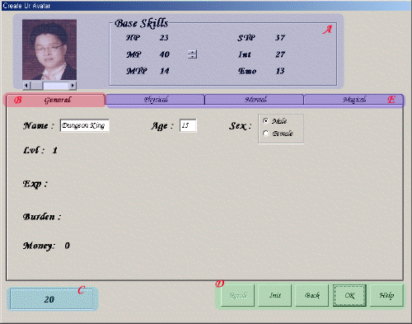
Task: Click the avatar portrait image
Action: 49,49
